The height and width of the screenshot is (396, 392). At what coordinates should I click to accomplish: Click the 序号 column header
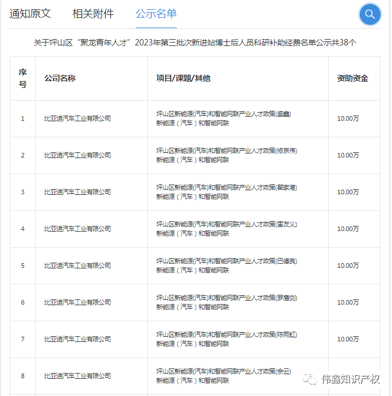23,78
